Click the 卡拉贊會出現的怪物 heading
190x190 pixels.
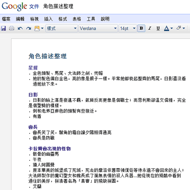49,148
